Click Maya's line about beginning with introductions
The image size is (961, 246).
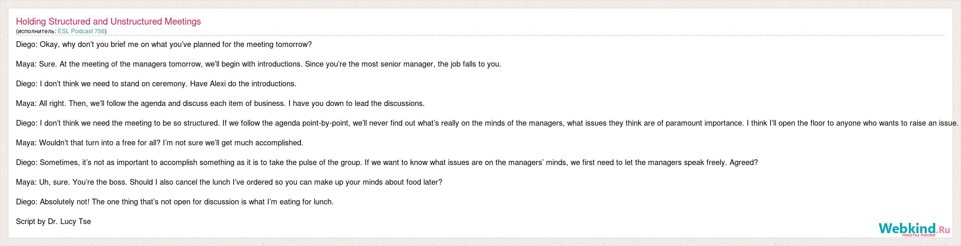[259, 64]
